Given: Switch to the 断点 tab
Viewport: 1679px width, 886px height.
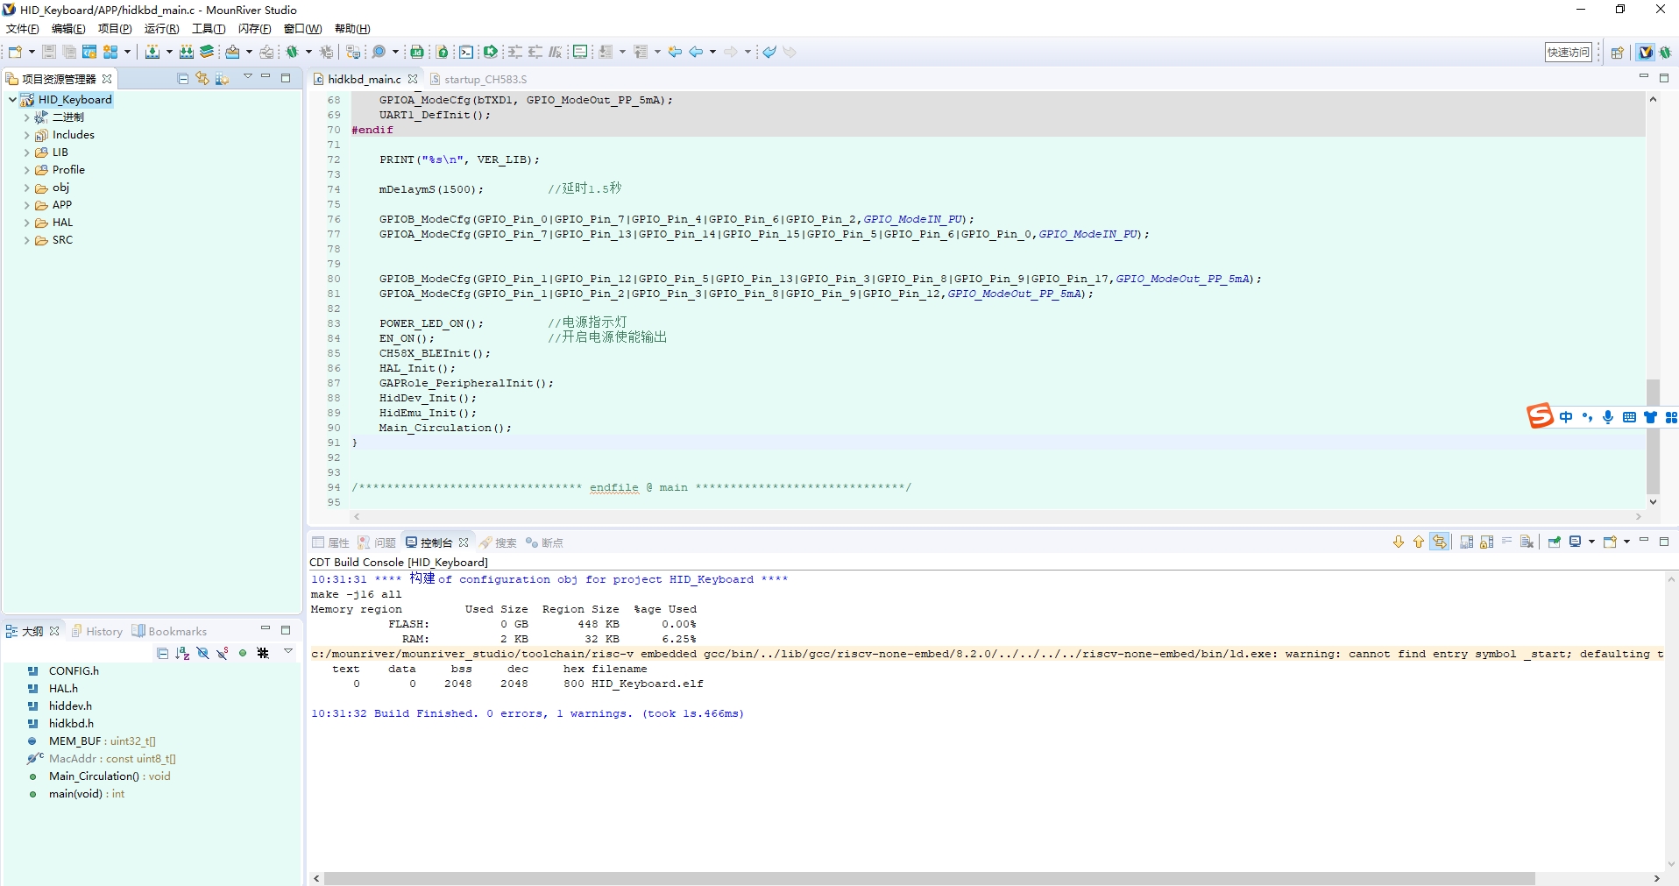Looking at the screenshot, I should pos(544,542).
